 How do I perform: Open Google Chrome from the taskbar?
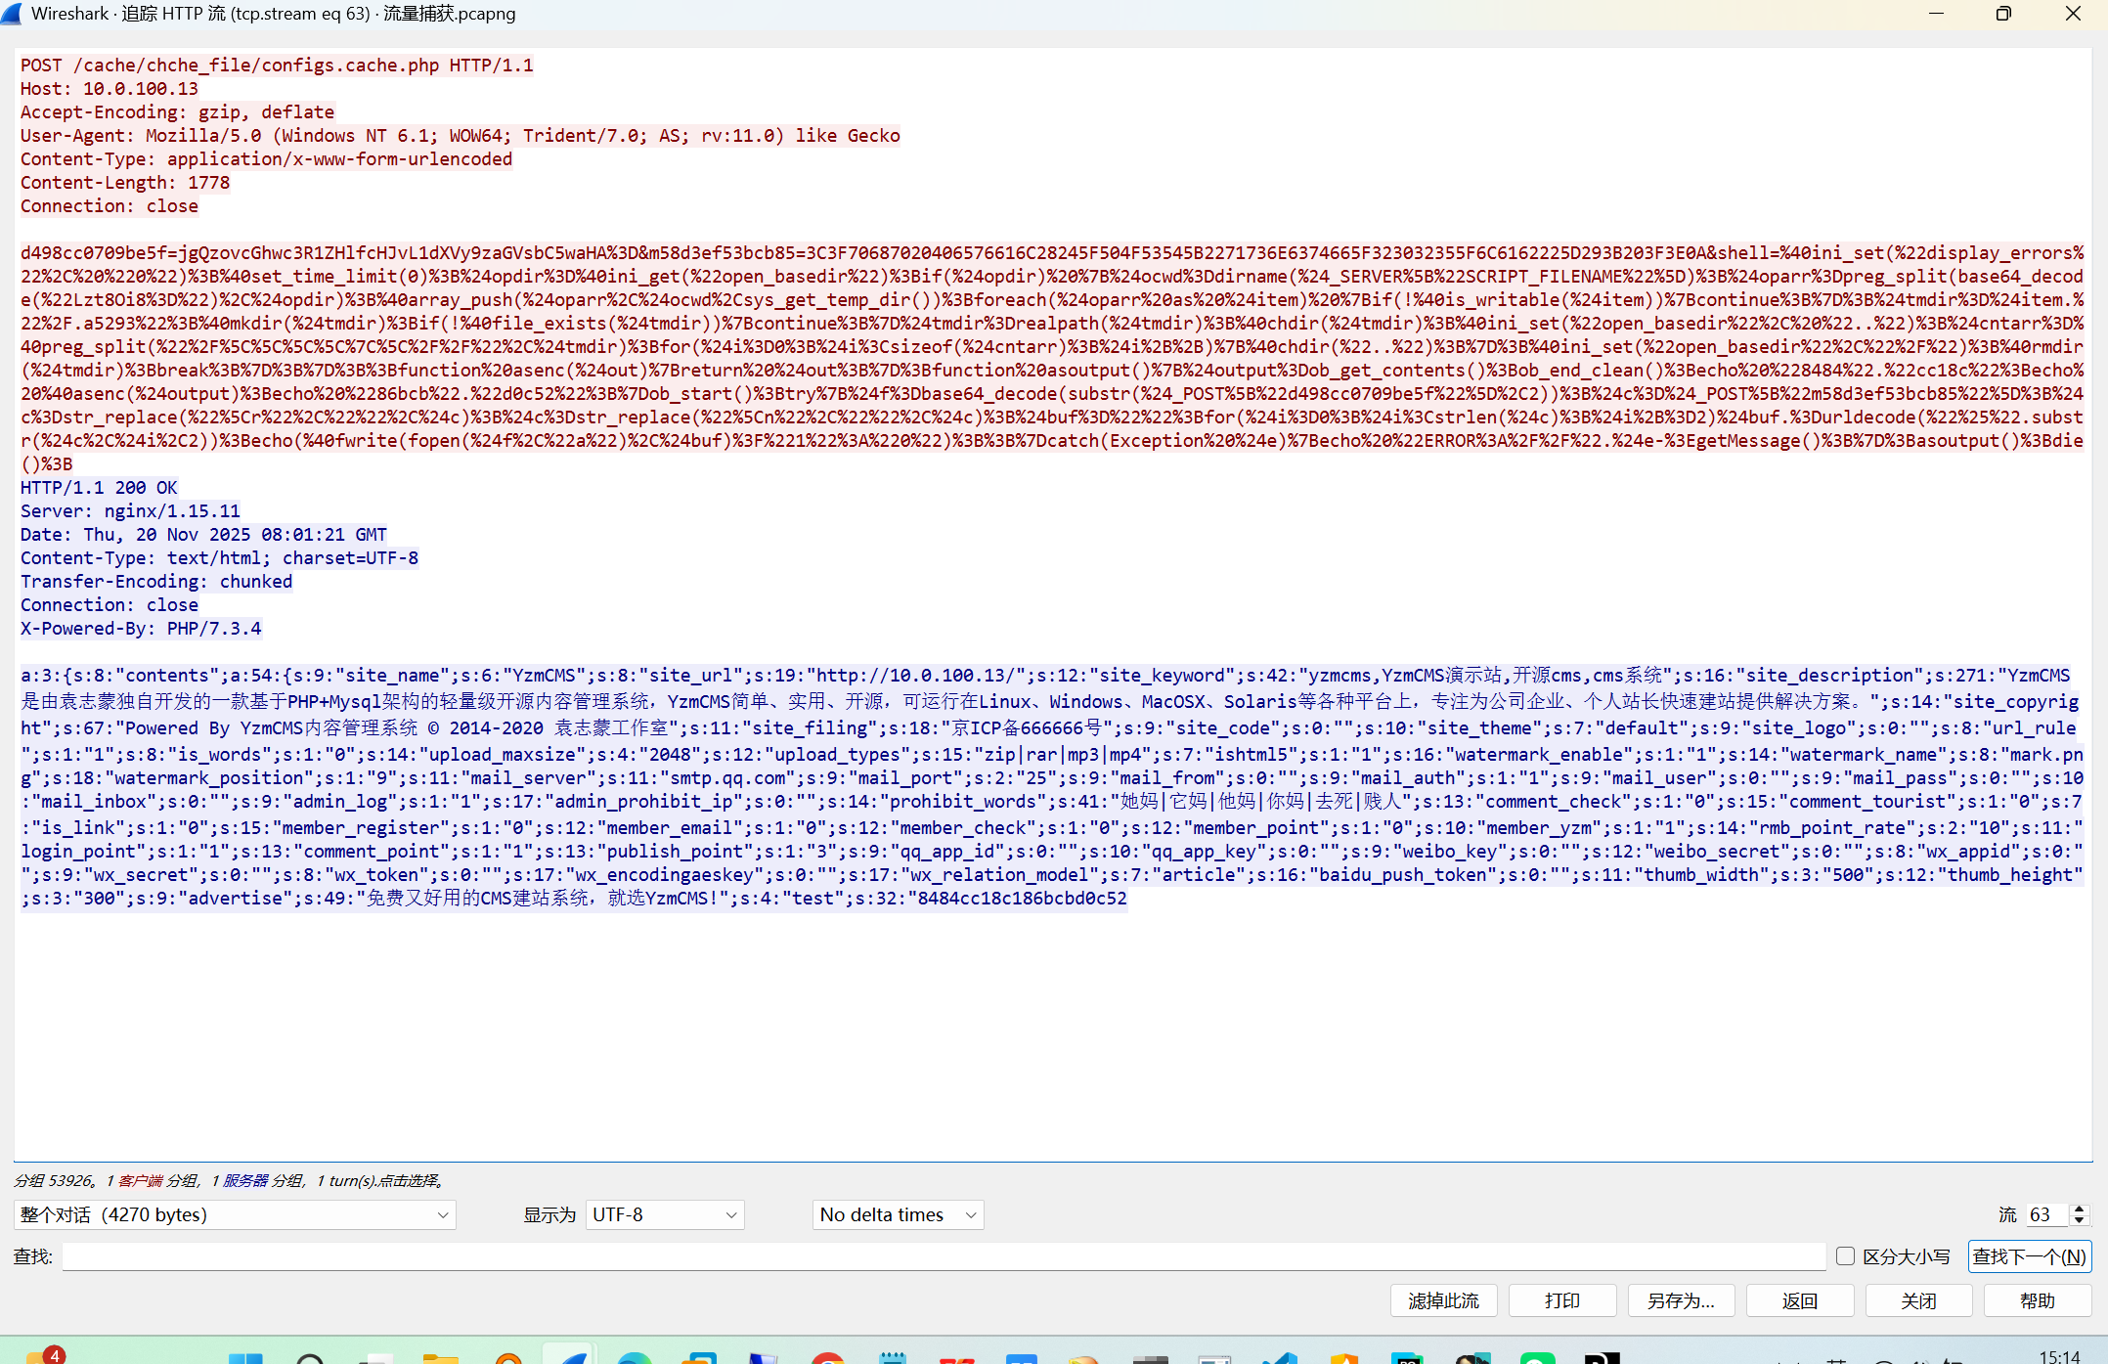(x=828, y=1359)
